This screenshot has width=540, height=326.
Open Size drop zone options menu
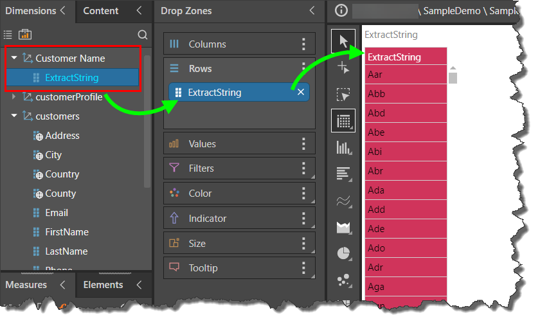[303, 243]
